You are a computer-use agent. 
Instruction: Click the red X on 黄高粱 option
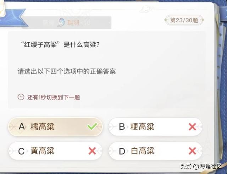92,151
